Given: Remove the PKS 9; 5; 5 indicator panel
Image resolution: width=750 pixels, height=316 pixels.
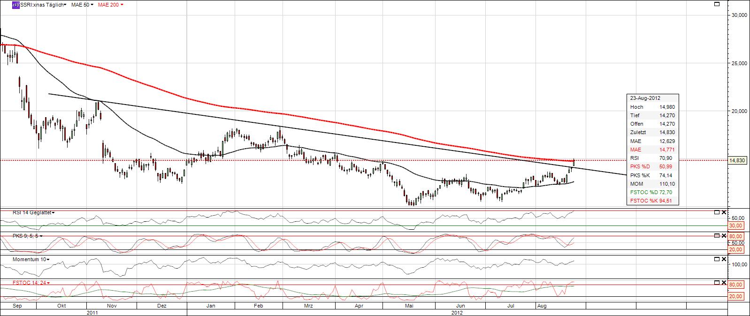Looking at the screenshot, I should (x=724, y=235).
